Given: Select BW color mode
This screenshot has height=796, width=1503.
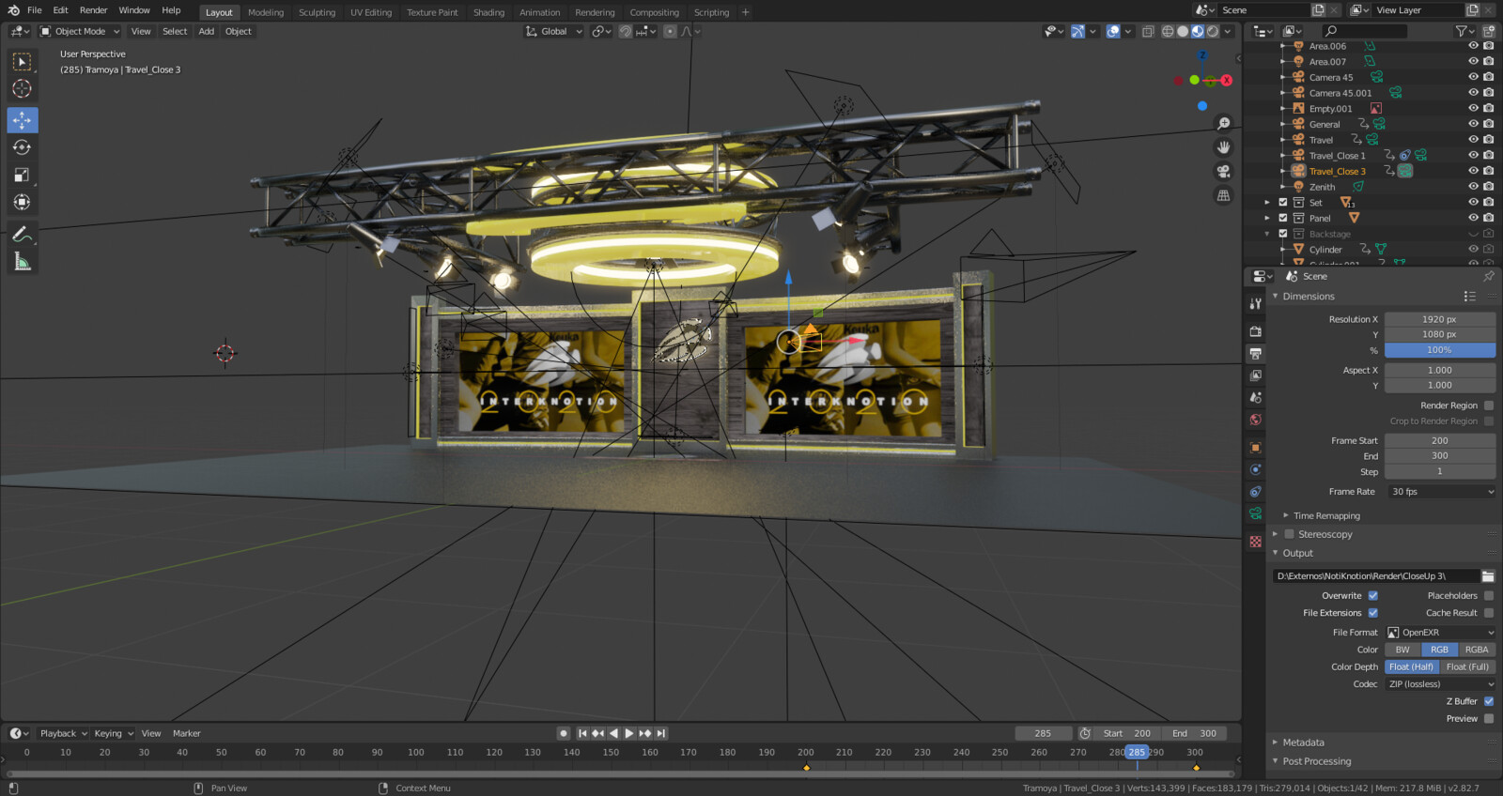Looking at the screenshot, I should (1402, 650).
